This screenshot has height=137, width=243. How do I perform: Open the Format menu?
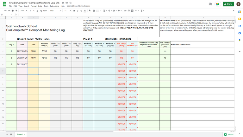click(34, 6)
